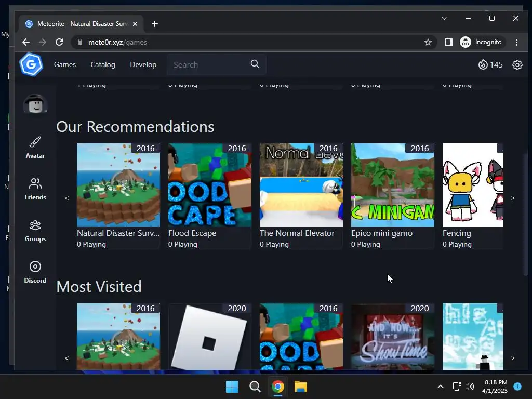
Task: Open File Explorer from the taskbar
Action: coord(301,387)
